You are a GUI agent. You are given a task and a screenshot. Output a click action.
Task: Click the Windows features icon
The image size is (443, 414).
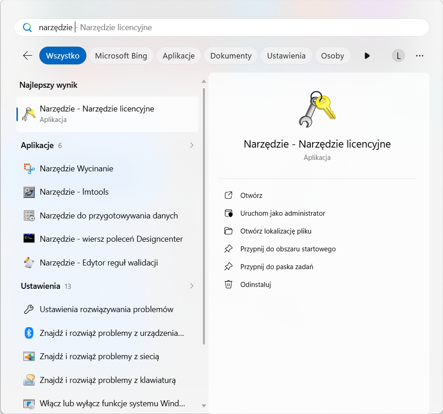click(29, 404)
